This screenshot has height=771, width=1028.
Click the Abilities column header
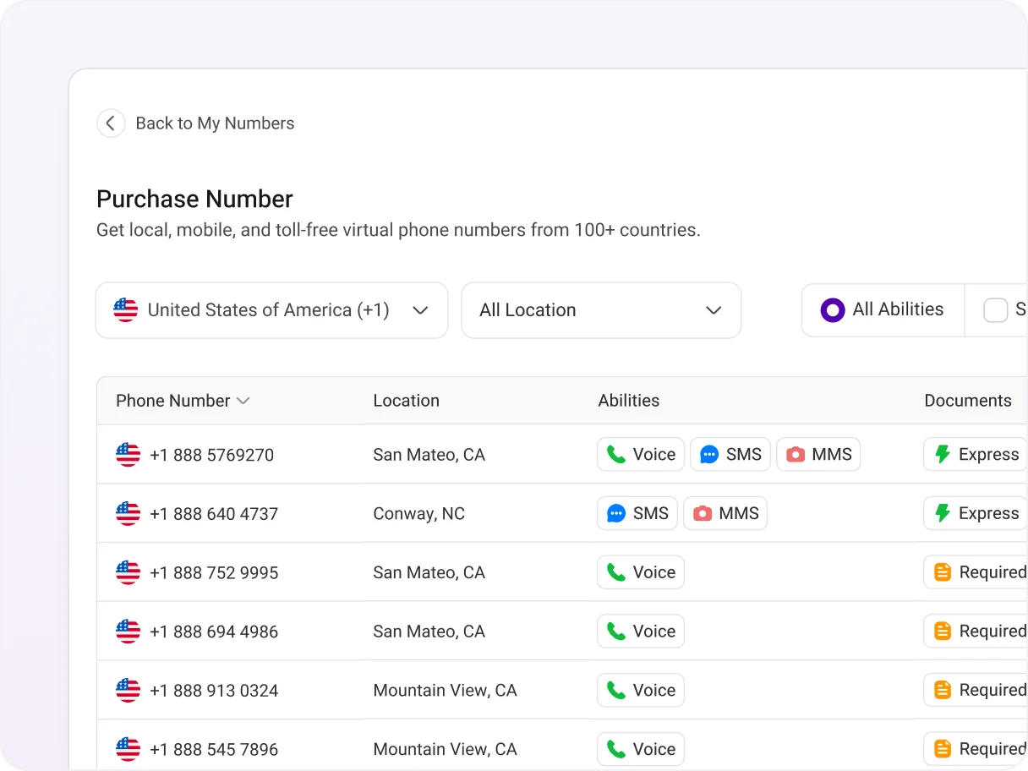click(629, 401)
